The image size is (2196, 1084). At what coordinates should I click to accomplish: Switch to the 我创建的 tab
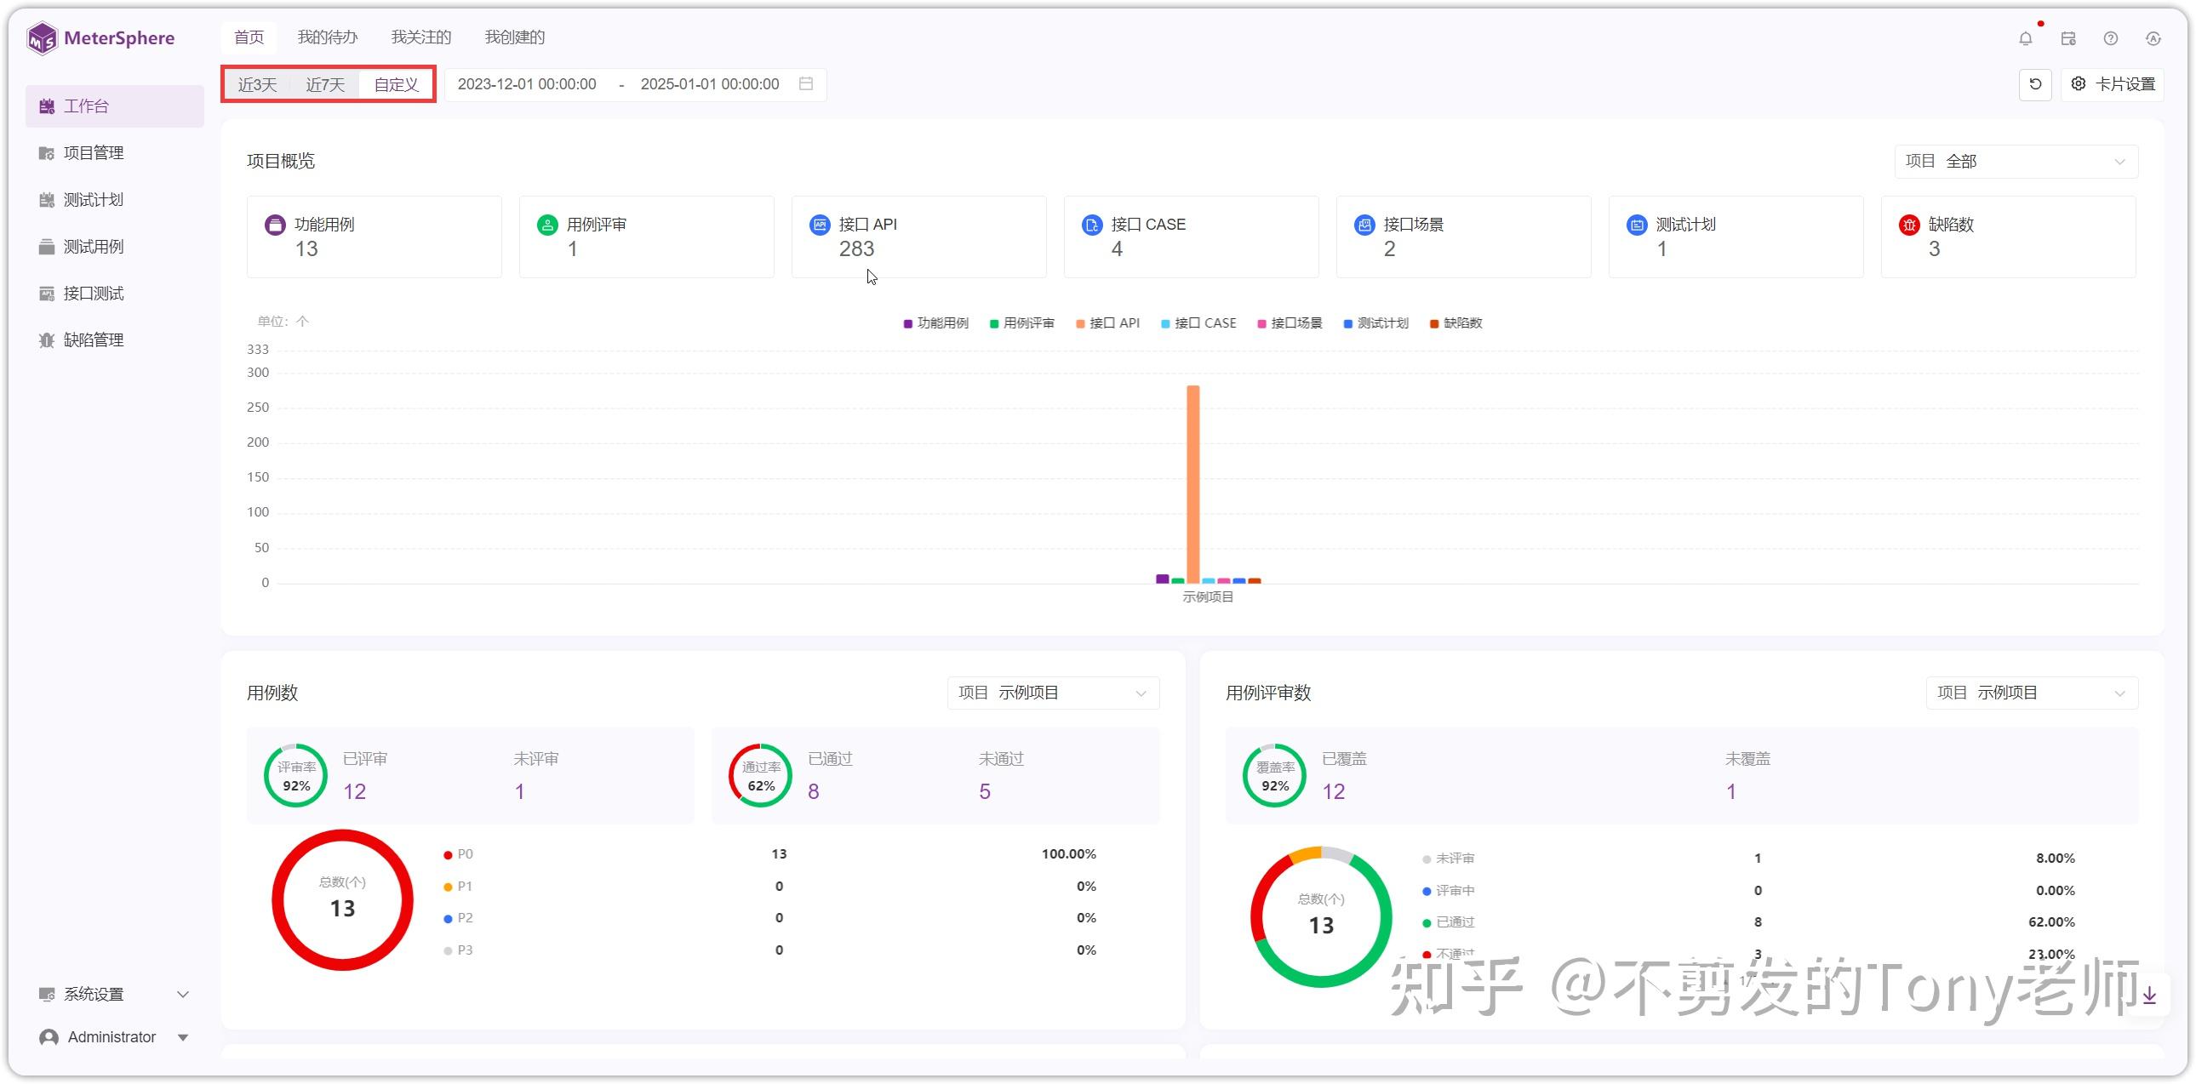click(515, 37)
